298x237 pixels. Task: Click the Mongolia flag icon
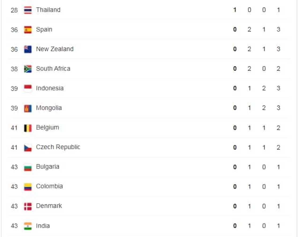[x=28, y=108]
